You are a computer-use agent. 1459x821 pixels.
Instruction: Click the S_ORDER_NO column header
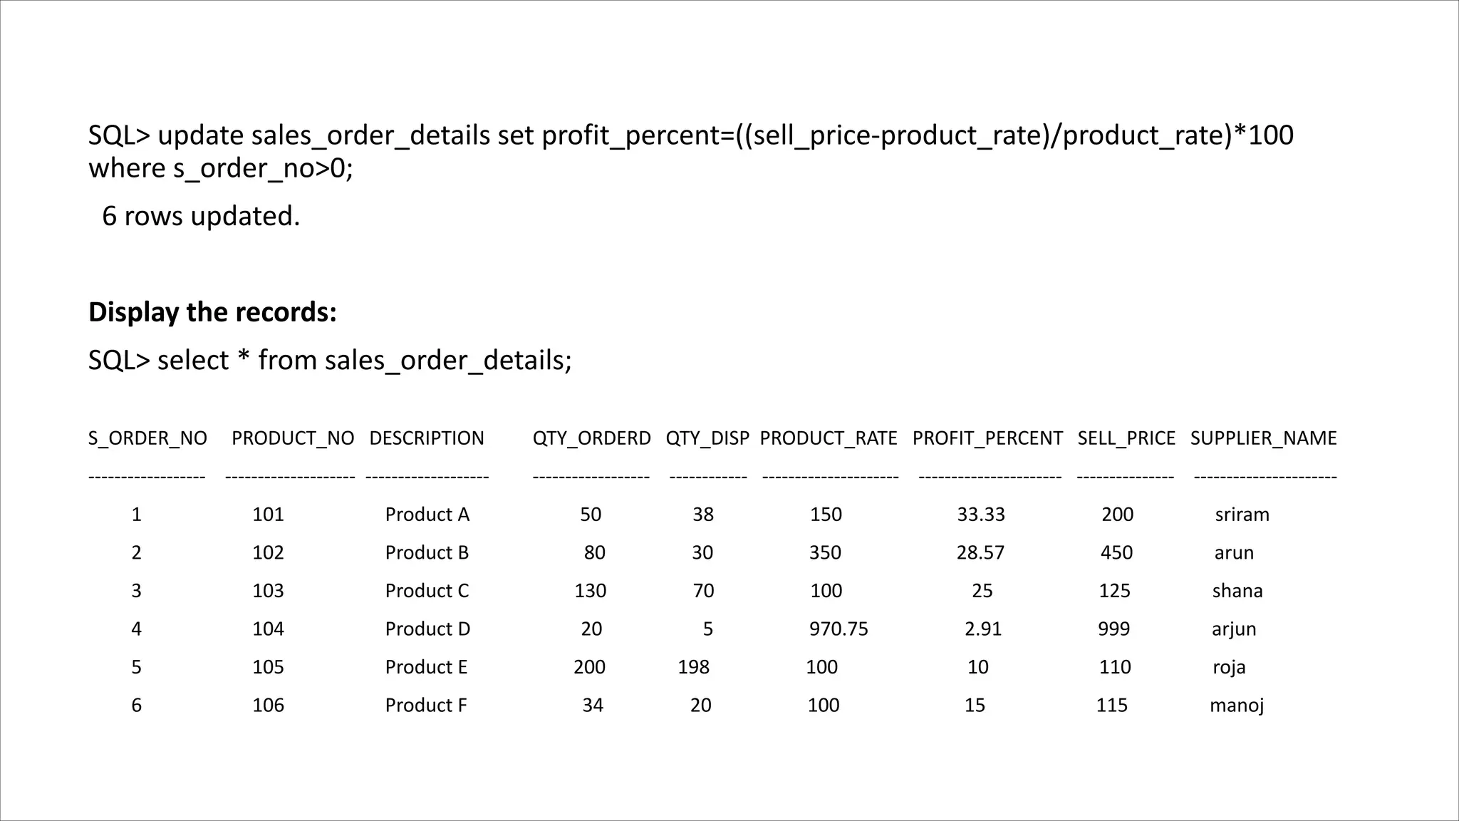click(x=147, y=438)
